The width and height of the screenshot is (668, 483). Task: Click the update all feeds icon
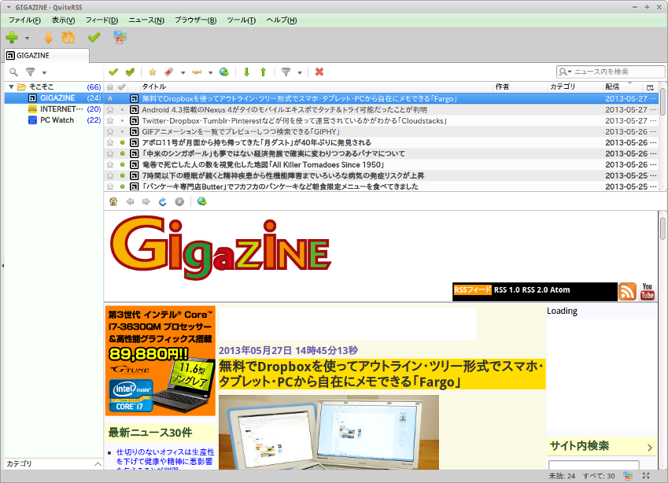click(x=68, y=38)
